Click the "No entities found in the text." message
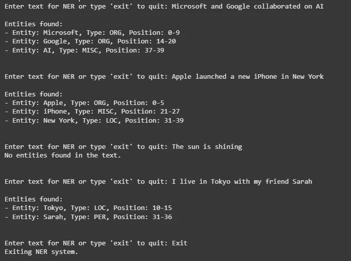Image resolution: width=351 pixels, height=261 pixels. coord(63,155)
